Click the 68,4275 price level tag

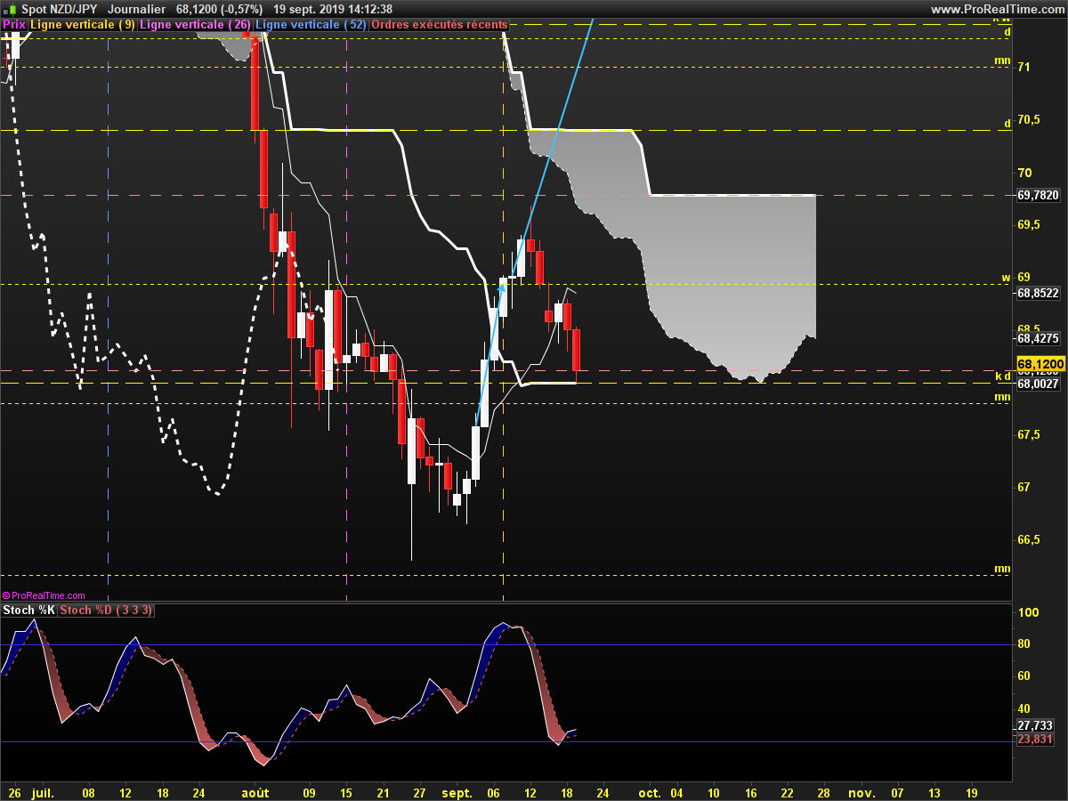(1037, 338)
